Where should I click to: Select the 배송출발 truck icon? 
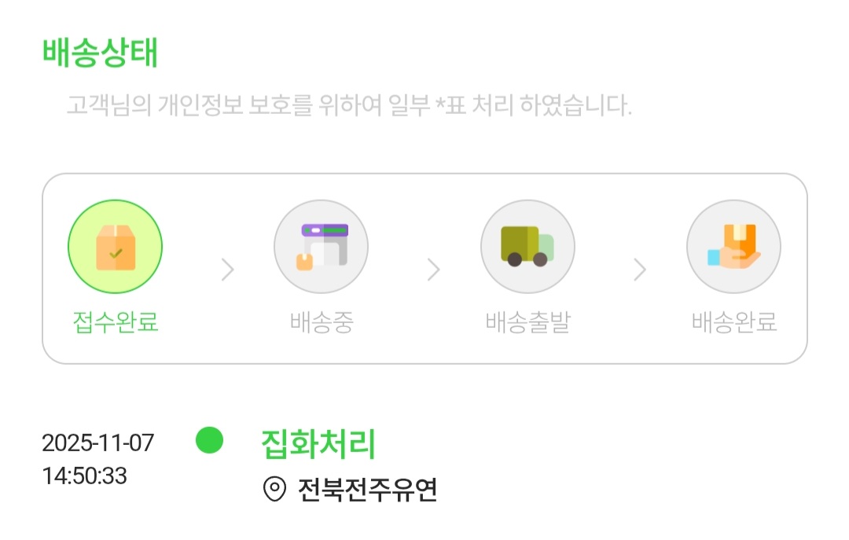click(527, 247)
